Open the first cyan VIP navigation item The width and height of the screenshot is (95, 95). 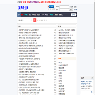[26, 15]
